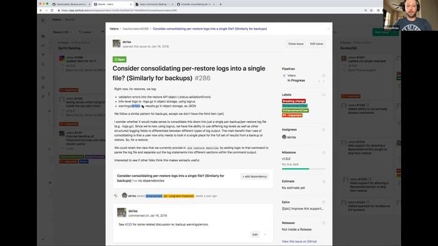The width and height of the screenshot is (438, 246).
Task: Click the '+ add dependency' button
Action: click(x=255, y=176)
